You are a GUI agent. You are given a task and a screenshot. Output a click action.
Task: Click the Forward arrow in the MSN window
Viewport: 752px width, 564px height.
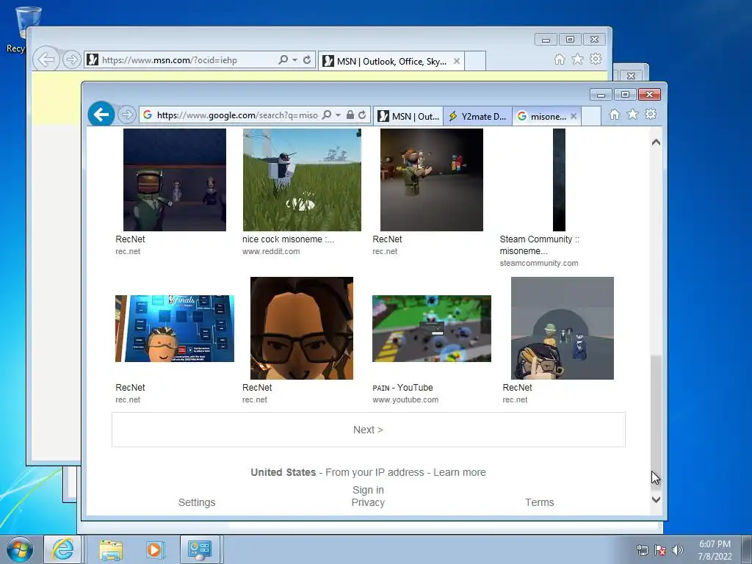[71, 60]
